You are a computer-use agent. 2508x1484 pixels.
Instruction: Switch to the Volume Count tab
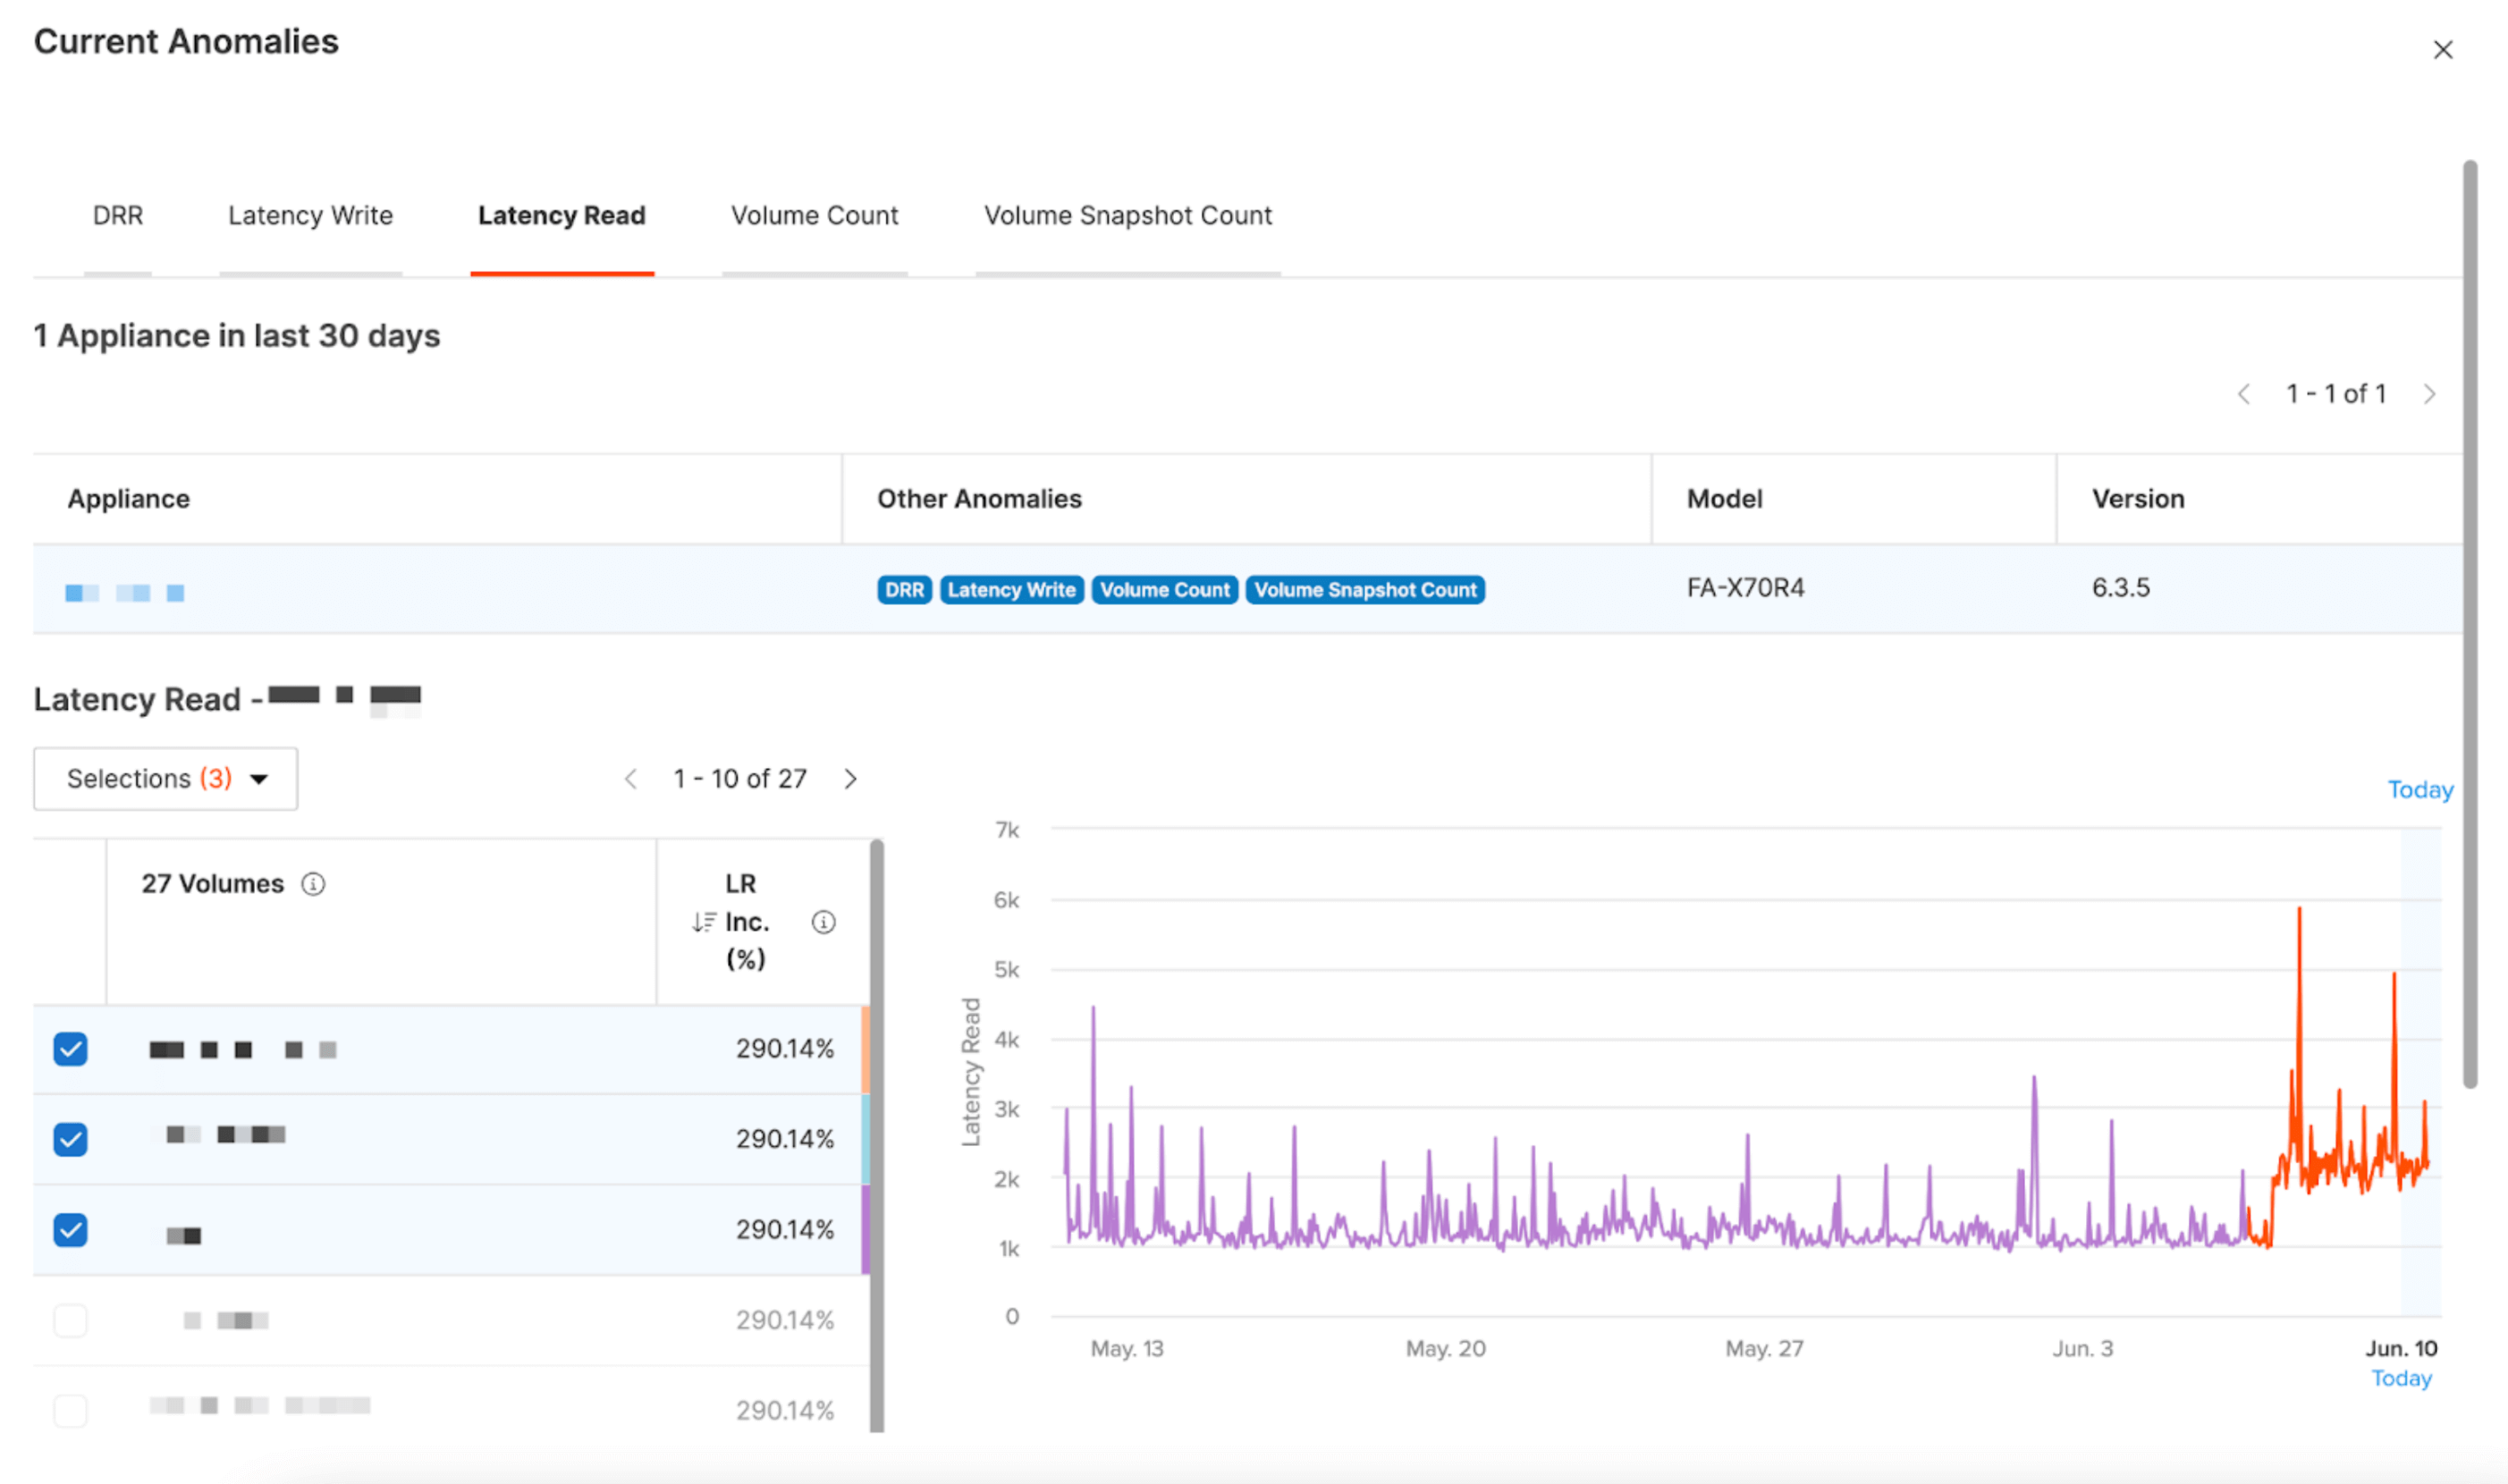tap(816, 215)
